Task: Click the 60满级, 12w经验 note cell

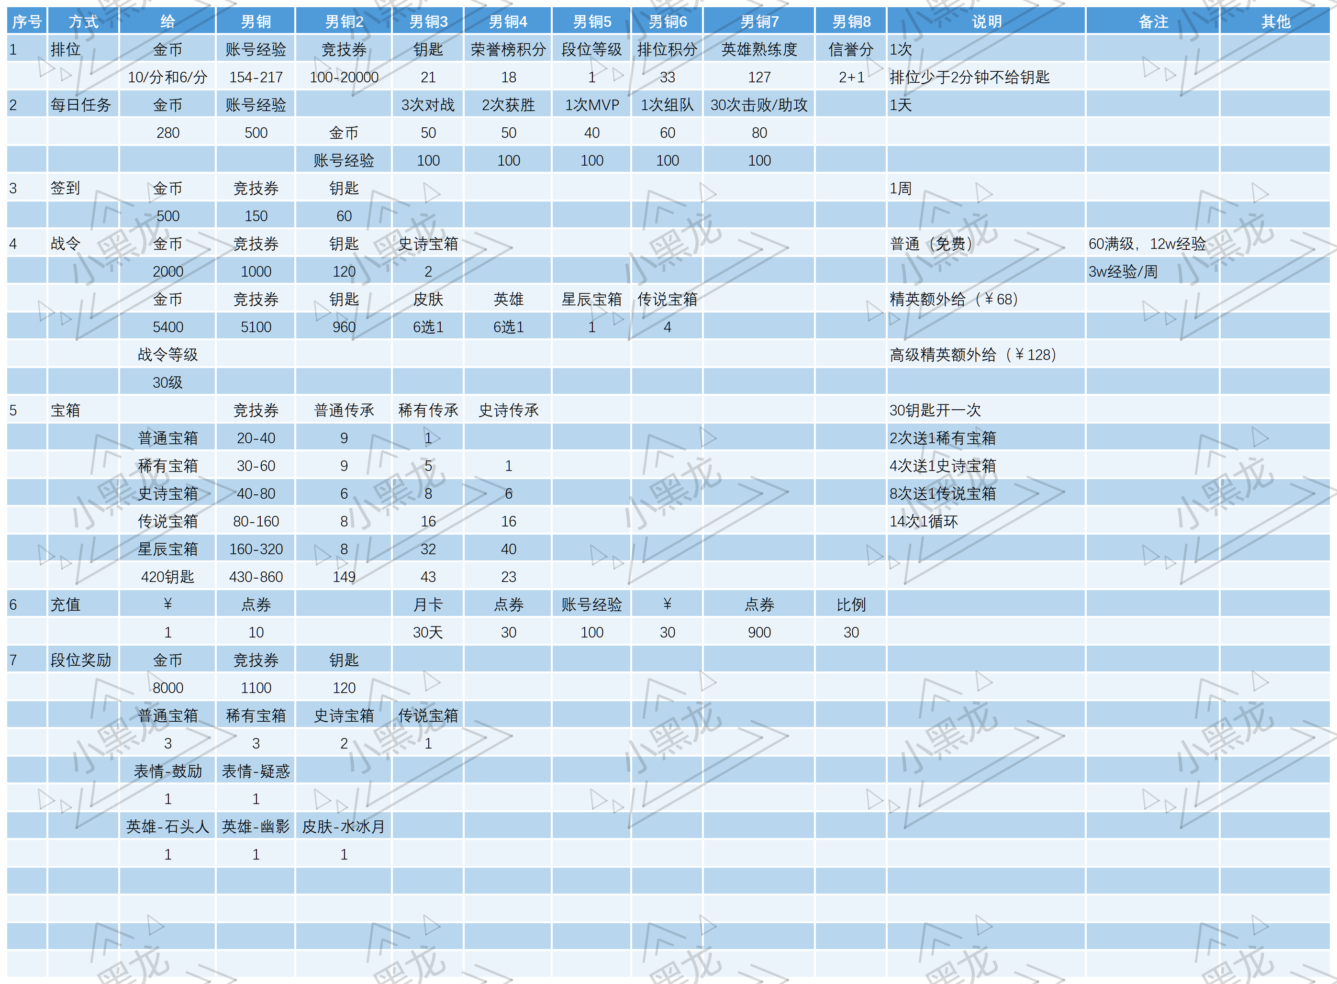Action: 1147,244
